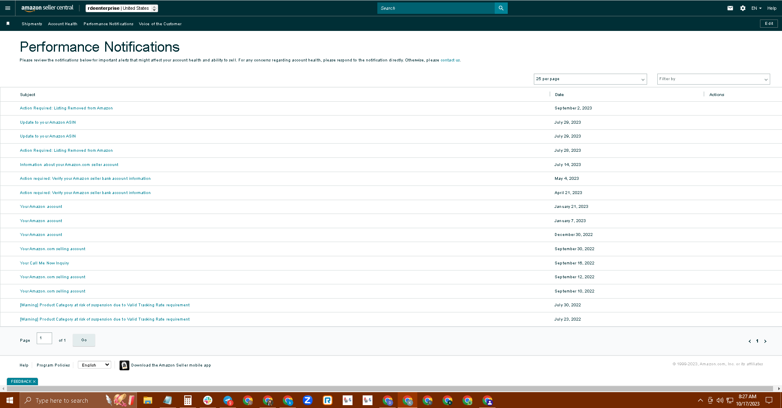Open selling account notification dated September 30, 2022

click(53, 249)
